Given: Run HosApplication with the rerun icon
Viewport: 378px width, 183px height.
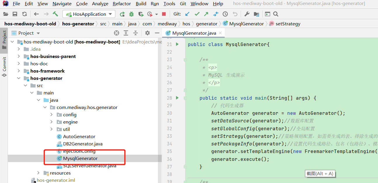Looking at the screenshot, I should click(122, 14).
